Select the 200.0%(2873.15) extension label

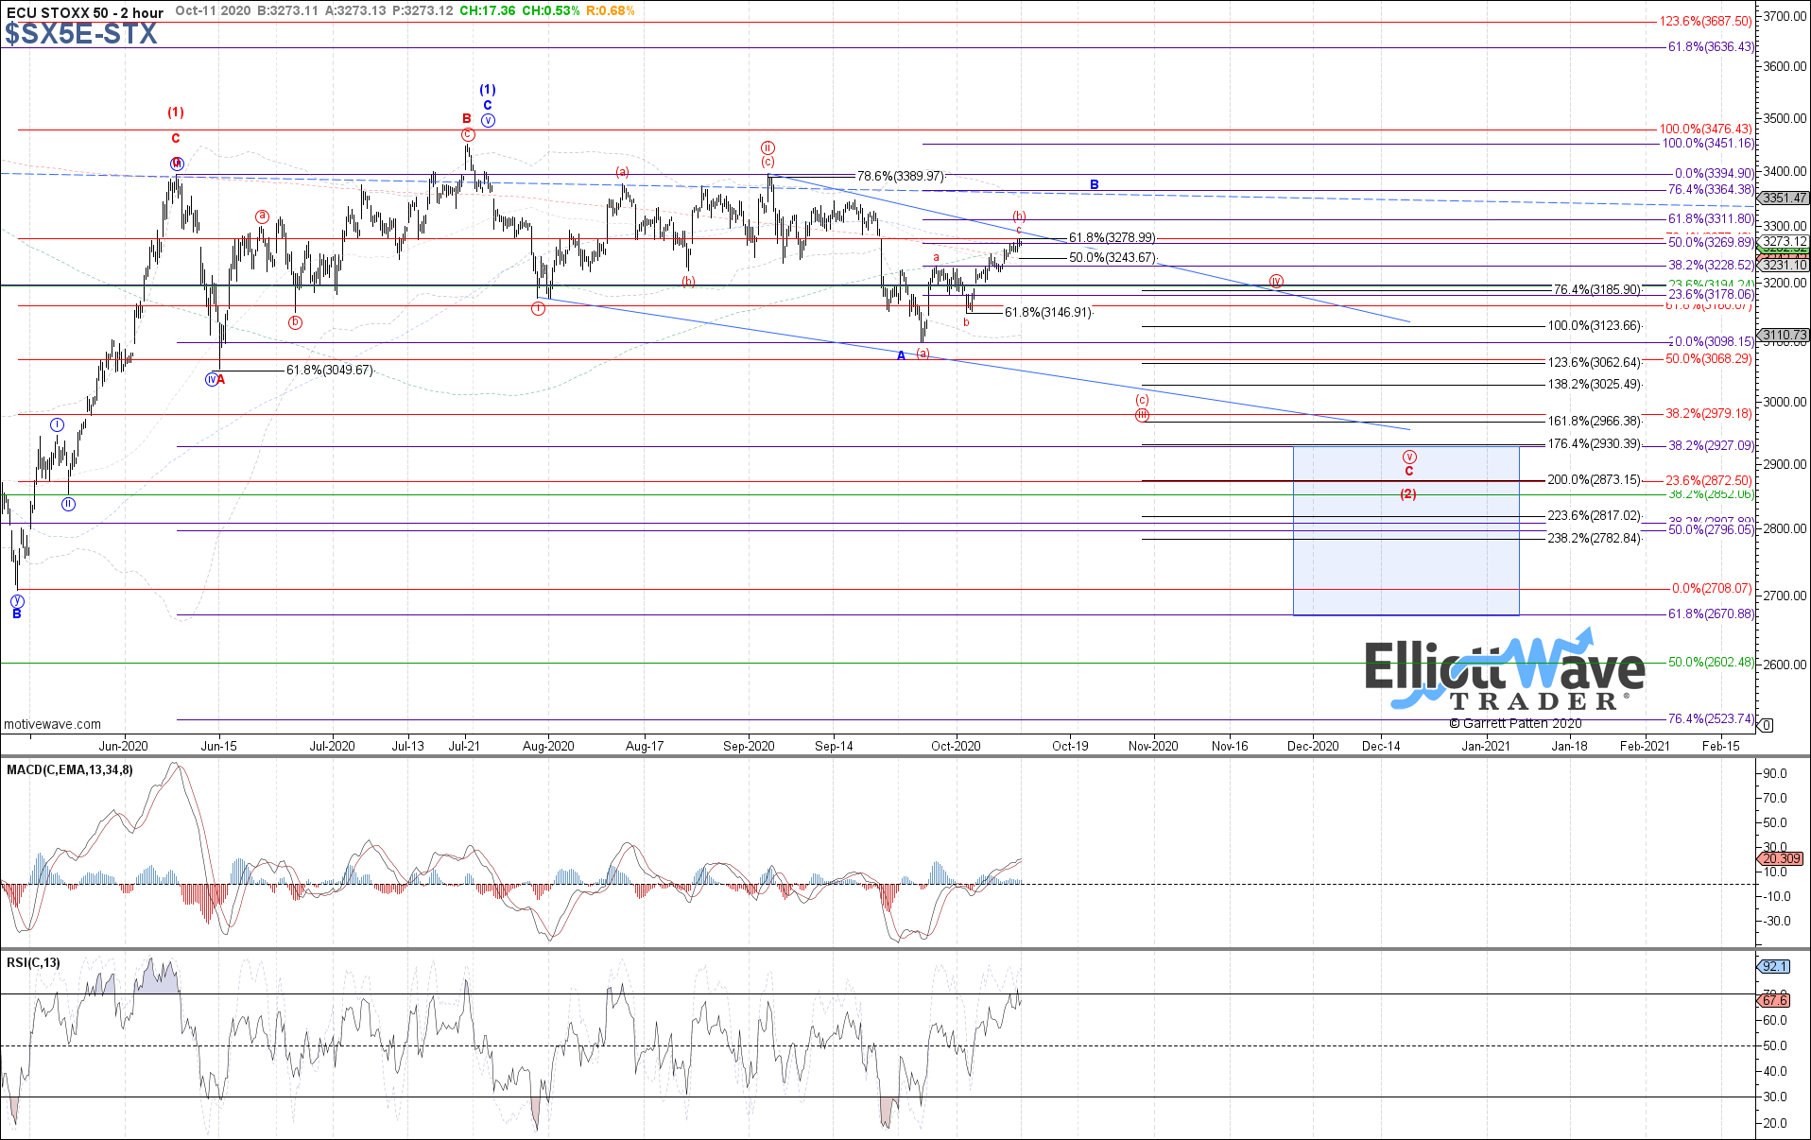(1595, 479)
